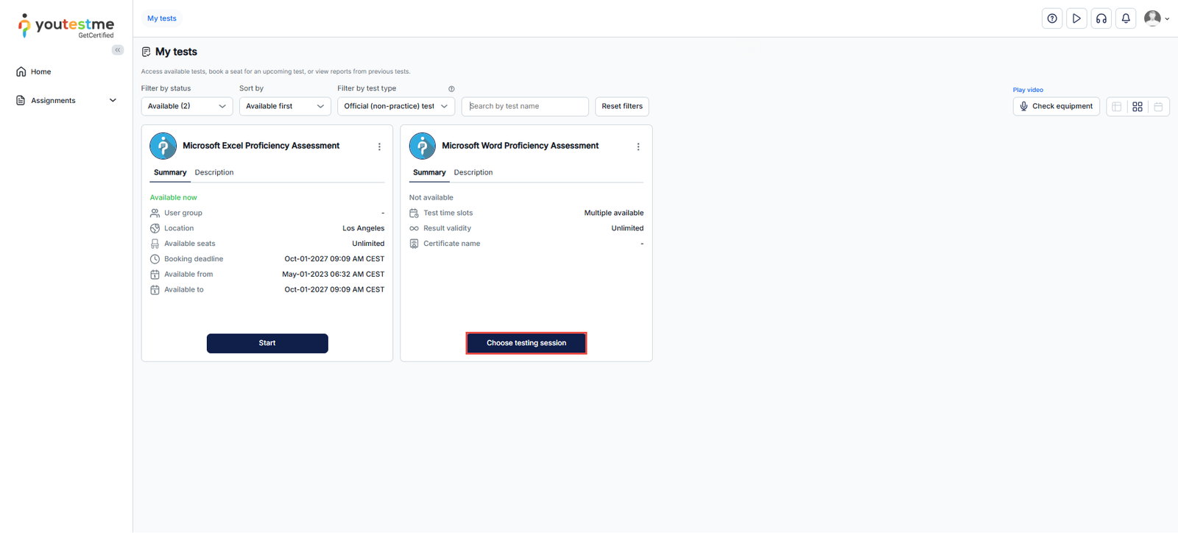Click the Not available status text
The height and width of the screenshot is (533, 1178).
[x=431, y=197]
